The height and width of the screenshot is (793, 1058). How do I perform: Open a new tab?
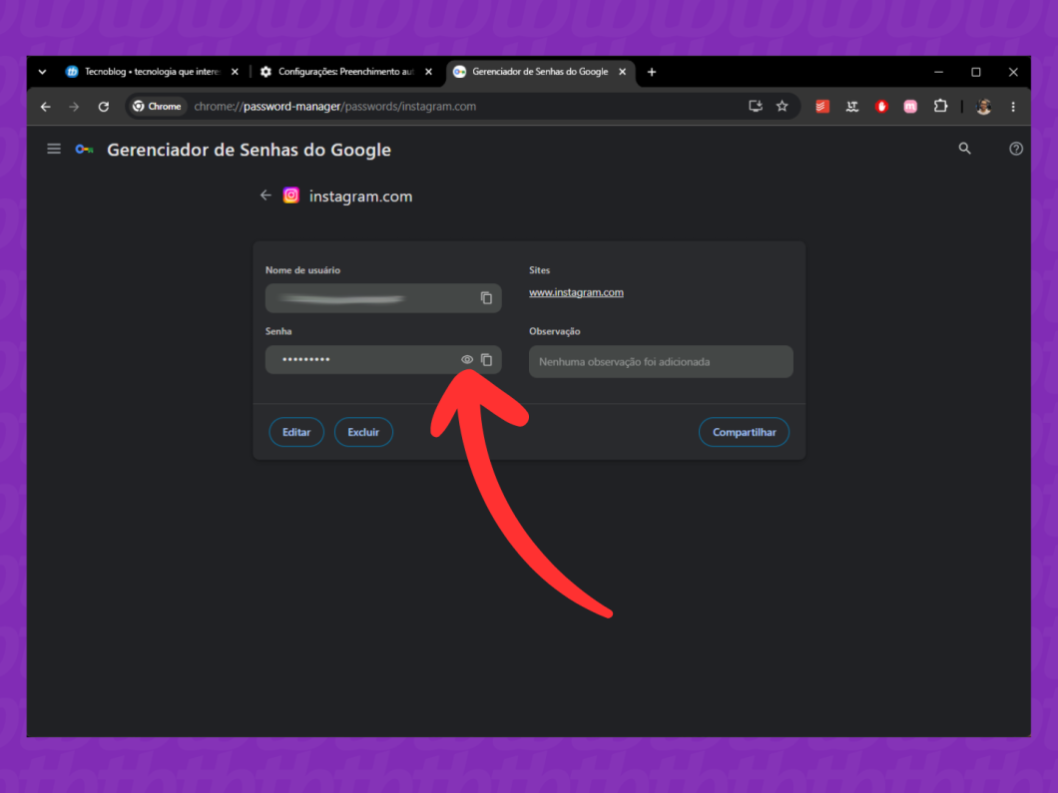tap(652, 72)
